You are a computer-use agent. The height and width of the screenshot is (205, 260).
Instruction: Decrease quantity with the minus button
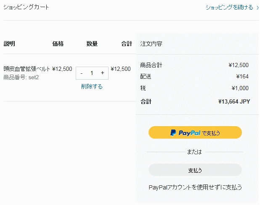[82, 73]
